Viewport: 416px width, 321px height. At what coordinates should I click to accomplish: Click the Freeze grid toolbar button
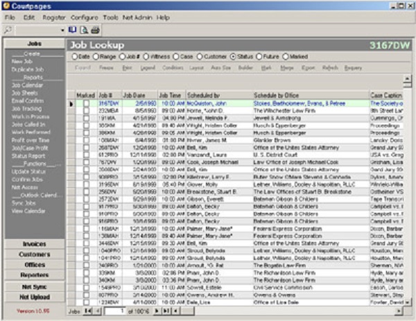point(106,68)
